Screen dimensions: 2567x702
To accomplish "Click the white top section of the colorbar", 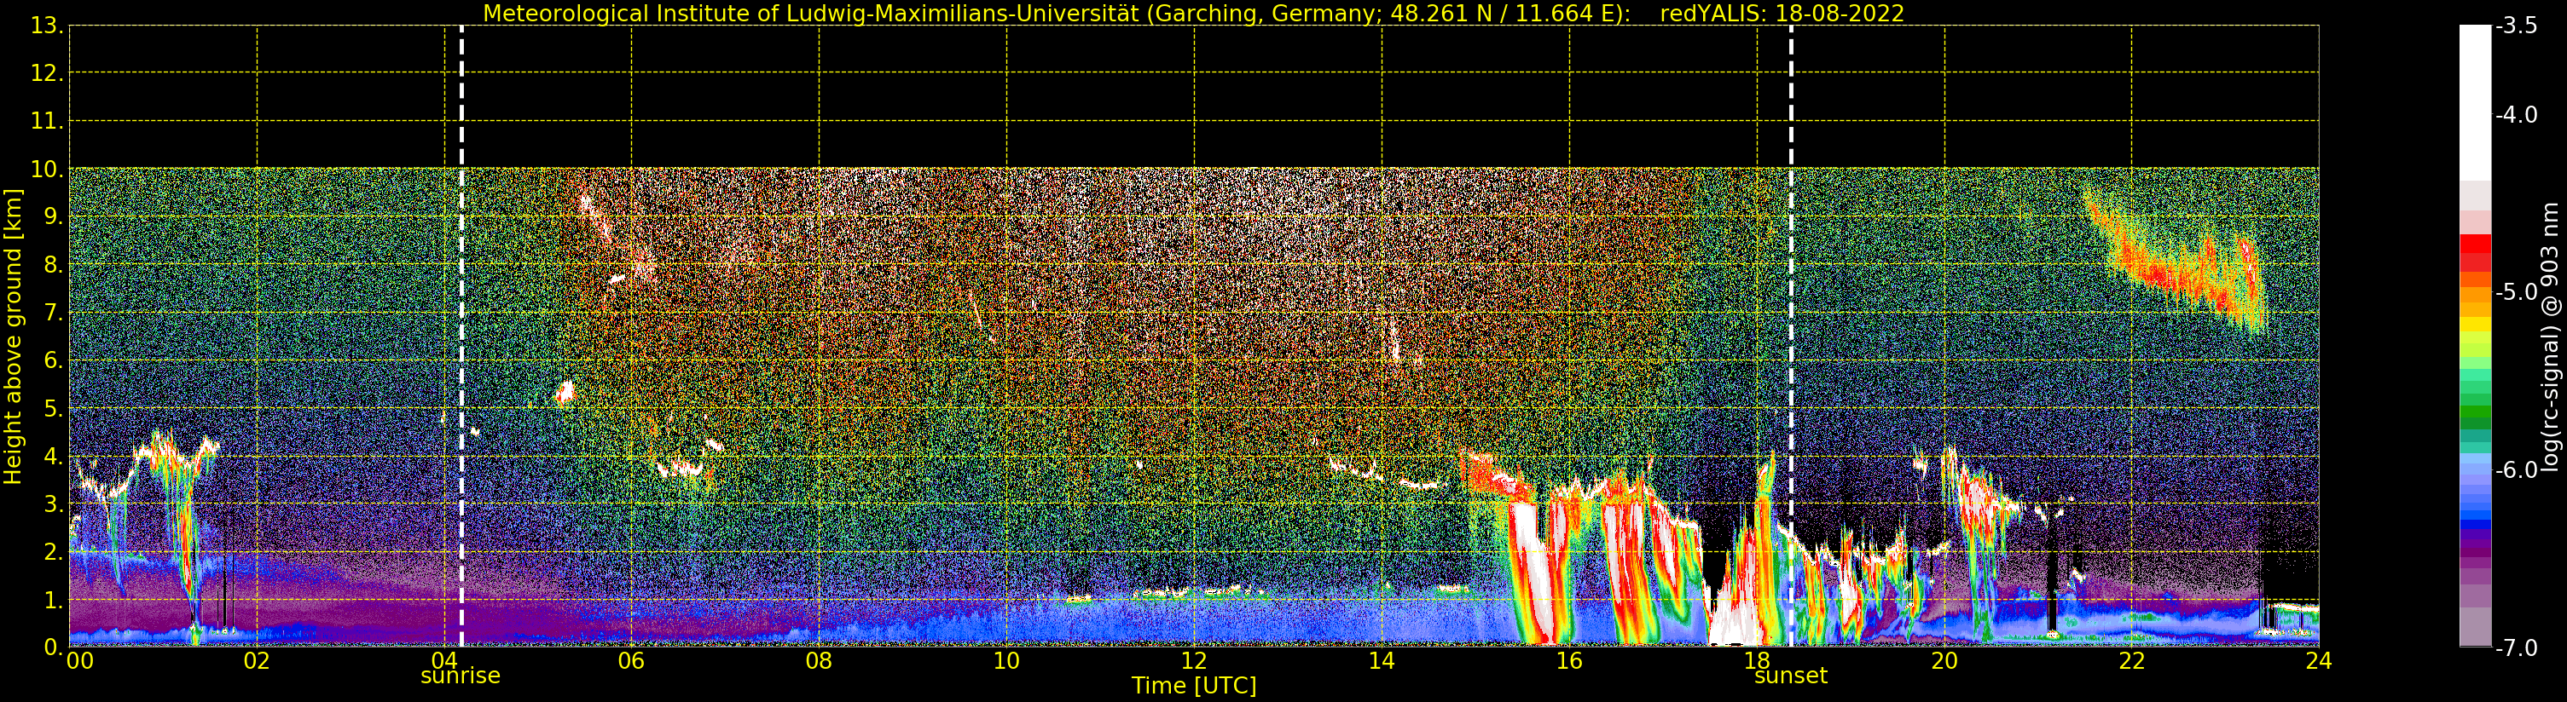I will [x=2475, y=102].
